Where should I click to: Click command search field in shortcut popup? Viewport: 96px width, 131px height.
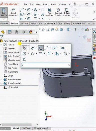(46, 65)
